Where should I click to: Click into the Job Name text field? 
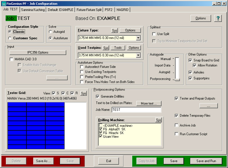[x=136, y=110]
